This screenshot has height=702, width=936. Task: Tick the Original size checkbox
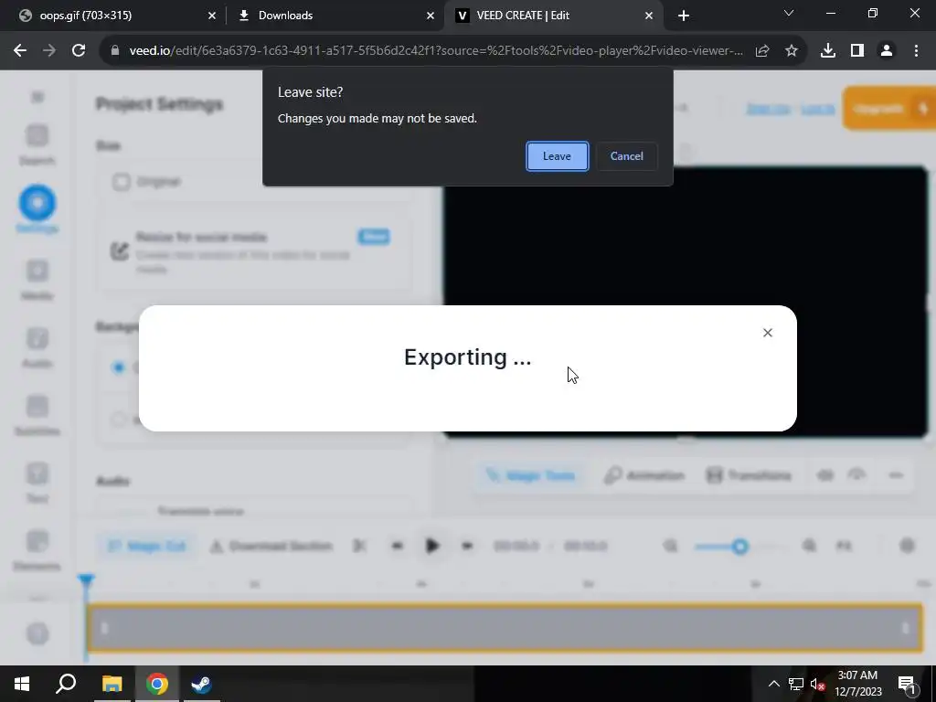coord(122,182)
